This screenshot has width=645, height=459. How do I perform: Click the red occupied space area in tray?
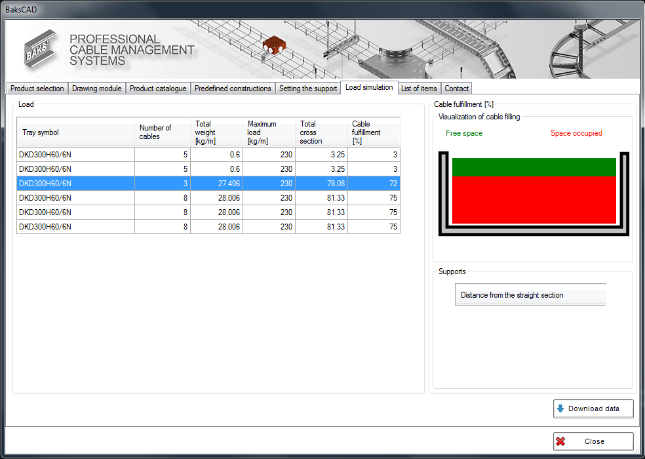[534, 200]
